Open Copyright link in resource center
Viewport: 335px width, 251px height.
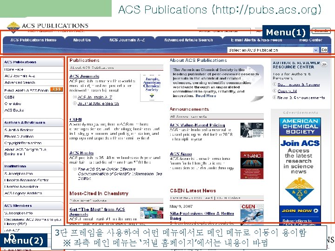(x=287, y=91)
